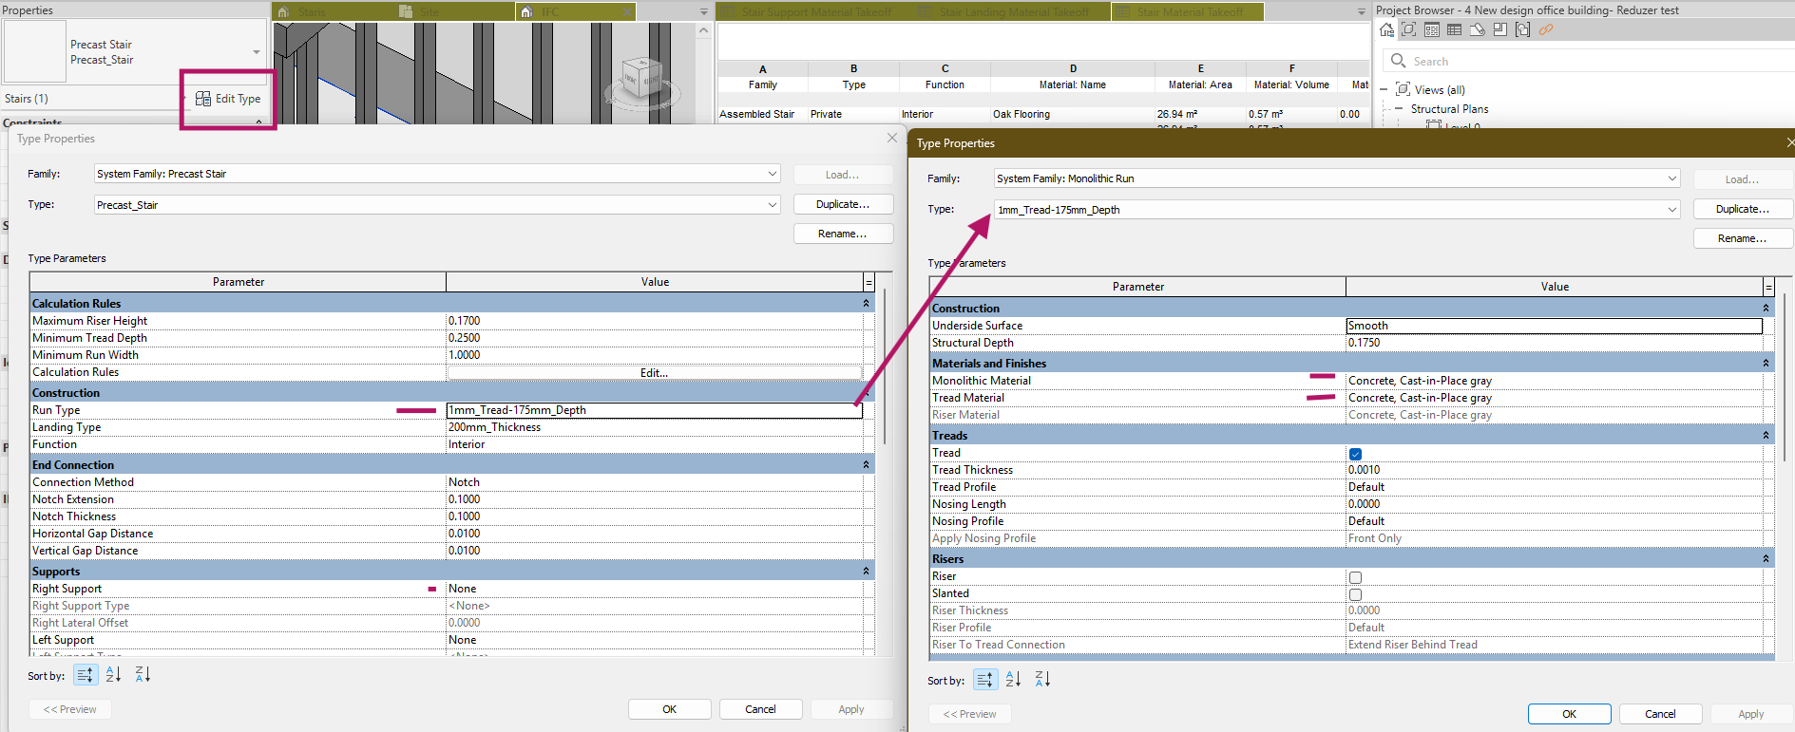Screen dimensions: 1795x732
Task: Sort Precast Stair parameters Z to A
Action: click(143, 674)
